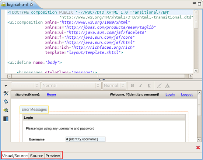
Task: Click the foreground text color A icon
Action: click(x=167, y=86)
